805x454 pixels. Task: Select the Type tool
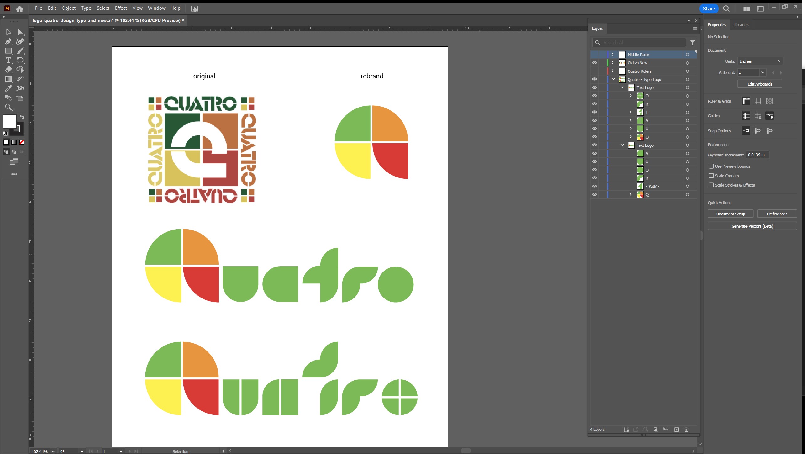[x=8, y=60]
